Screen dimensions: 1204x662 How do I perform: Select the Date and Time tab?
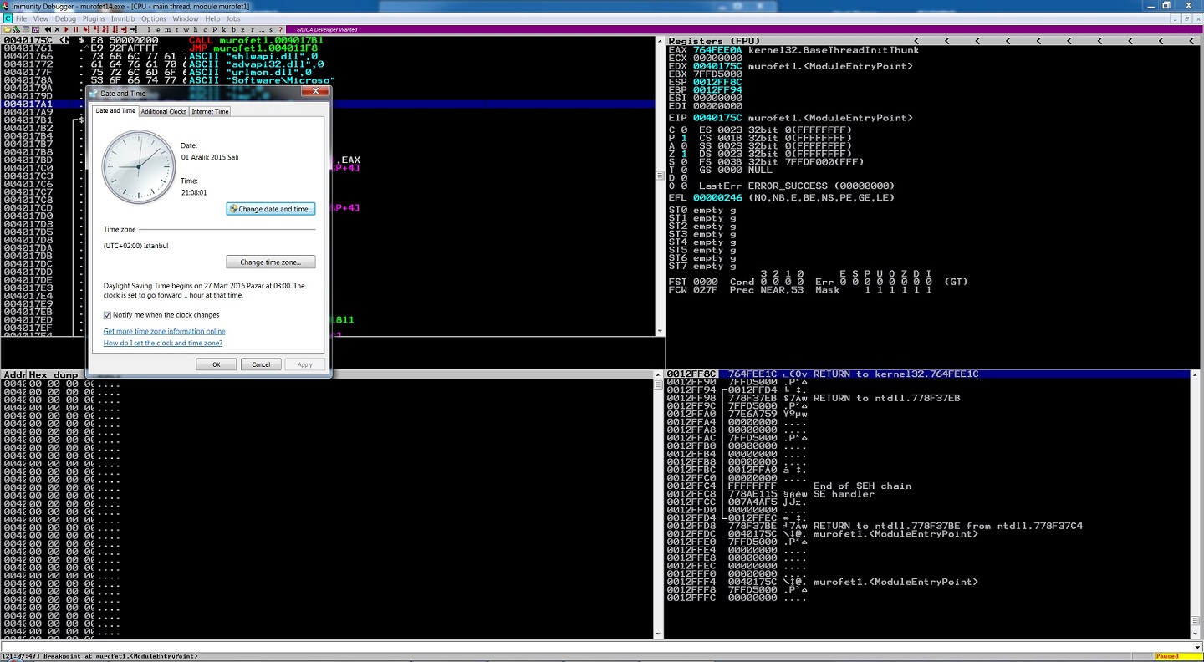click(x=115, y=110)
